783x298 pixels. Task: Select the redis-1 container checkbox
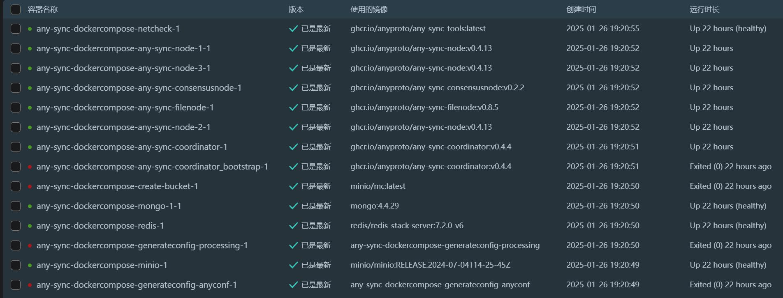16,226
